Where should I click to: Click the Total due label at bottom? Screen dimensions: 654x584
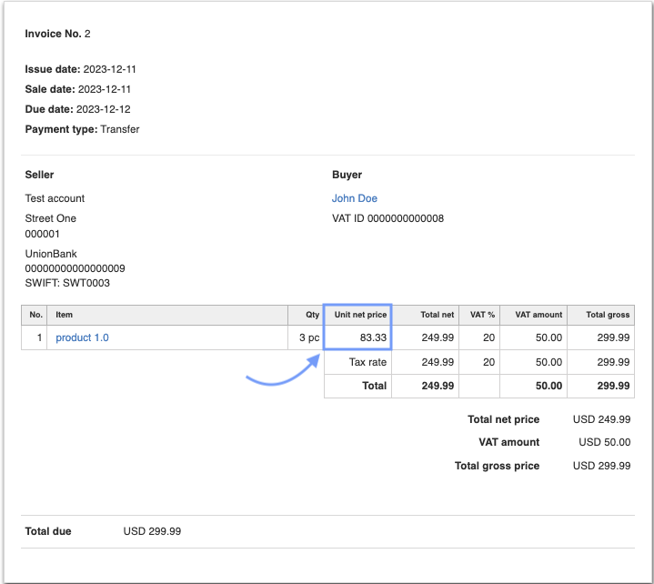[x=48, y=531]
